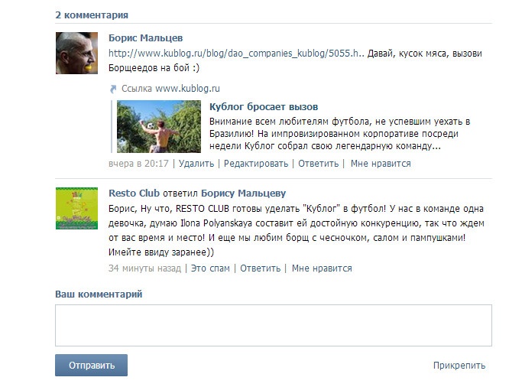Click the Отправить button

pos(91,366)
